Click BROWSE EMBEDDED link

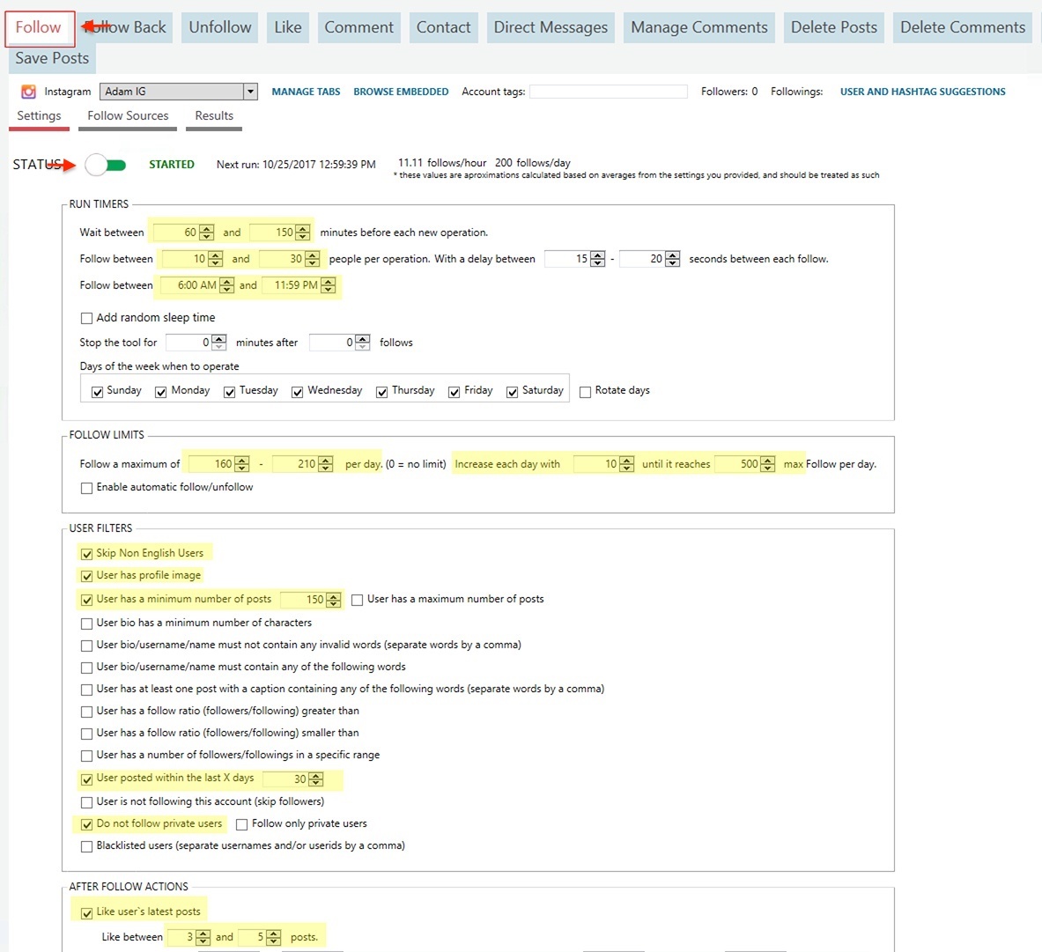(x=401, y=92)
